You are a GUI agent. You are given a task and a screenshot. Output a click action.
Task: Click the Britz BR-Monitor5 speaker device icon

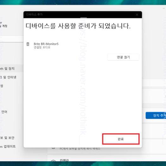tap(28, 44)
